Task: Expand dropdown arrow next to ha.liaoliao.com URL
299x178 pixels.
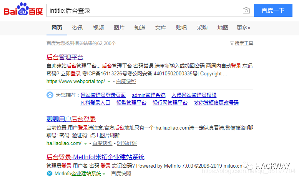Action: coord(85,143)
